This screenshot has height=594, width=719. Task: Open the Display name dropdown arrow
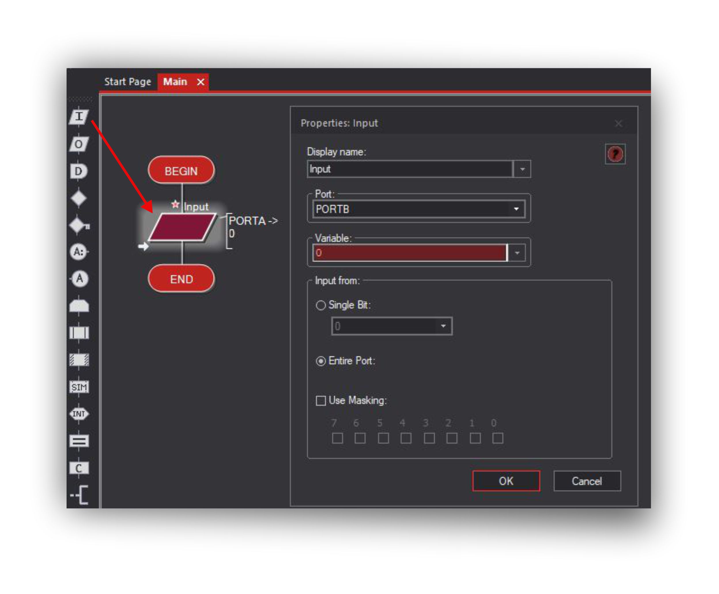coord(522,169)
